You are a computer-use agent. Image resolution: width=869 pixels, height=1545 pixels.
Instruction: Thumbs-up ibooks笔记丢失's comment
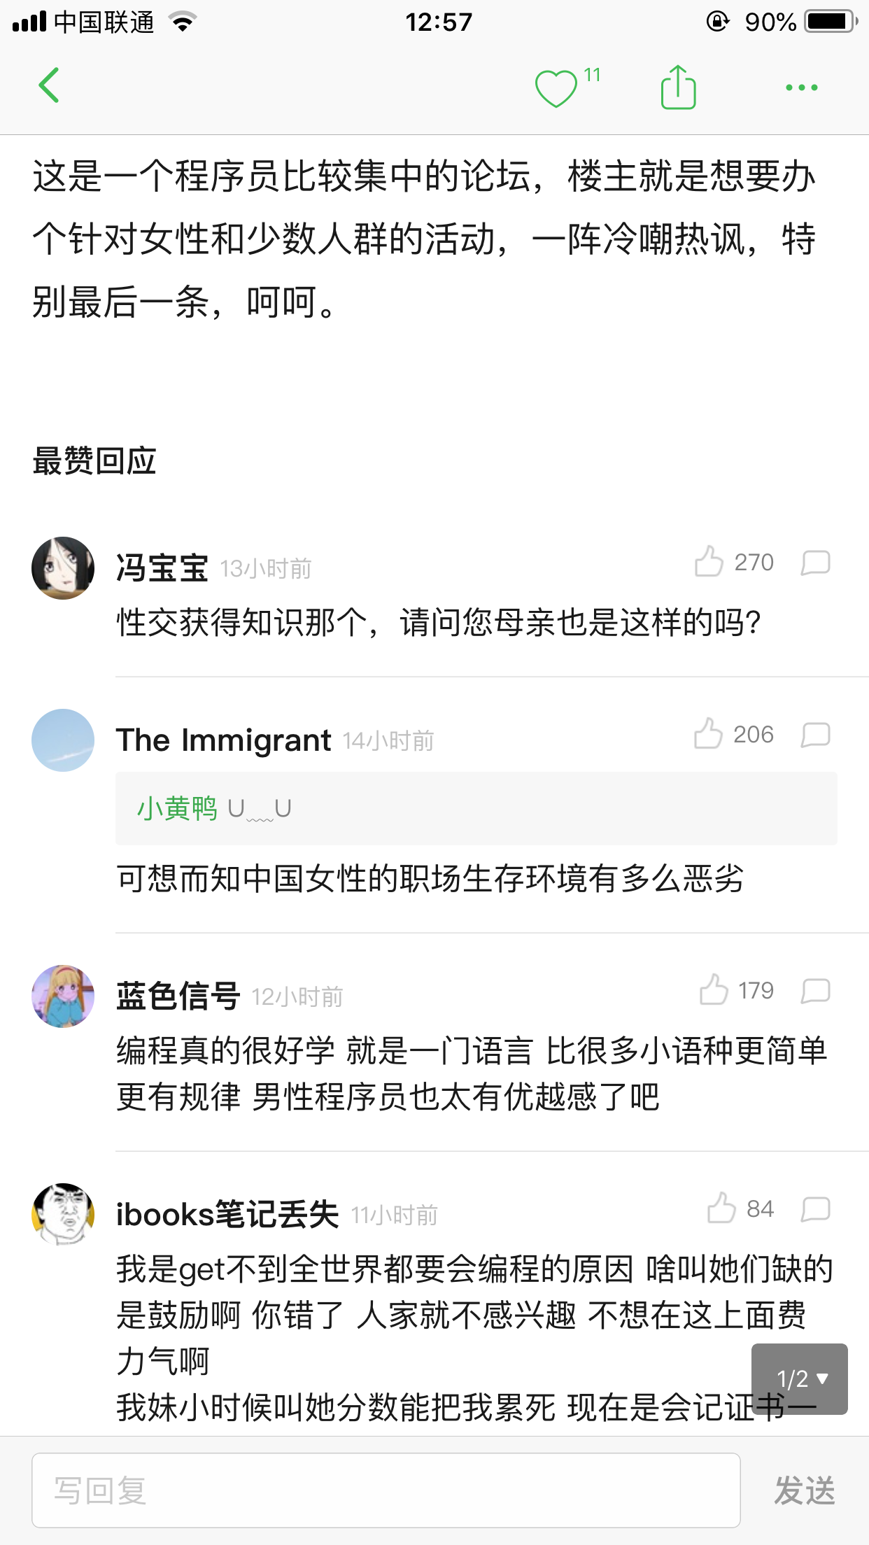tap(721, 1208)
